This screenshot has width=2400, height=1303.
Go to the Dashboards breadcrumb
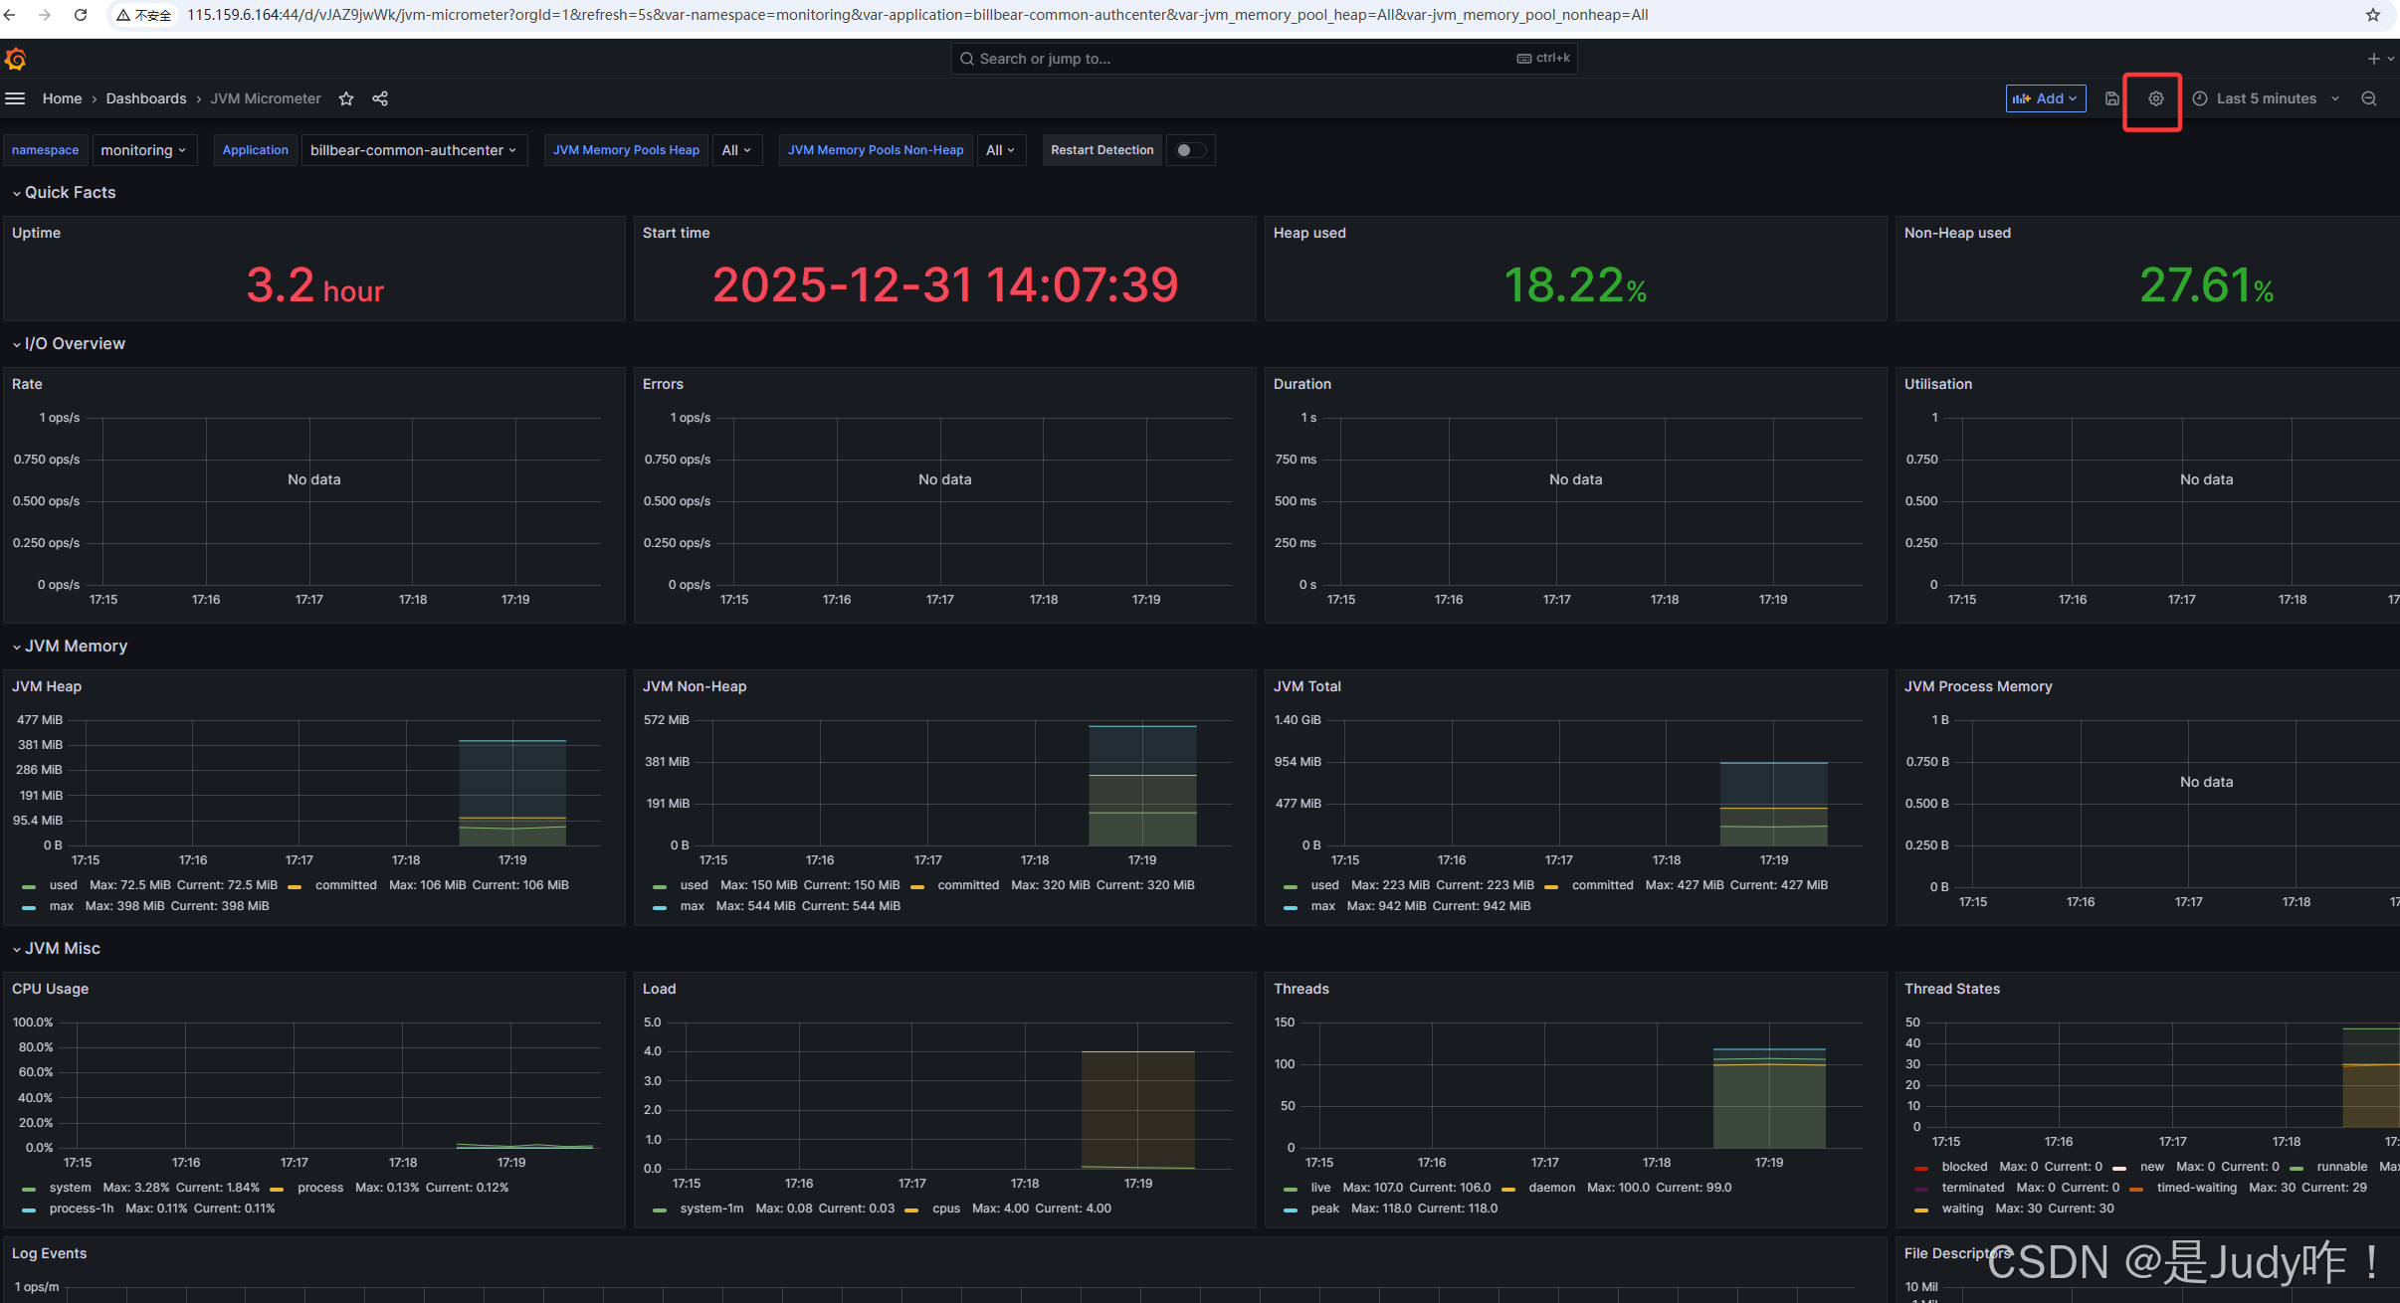pos(146,98)
